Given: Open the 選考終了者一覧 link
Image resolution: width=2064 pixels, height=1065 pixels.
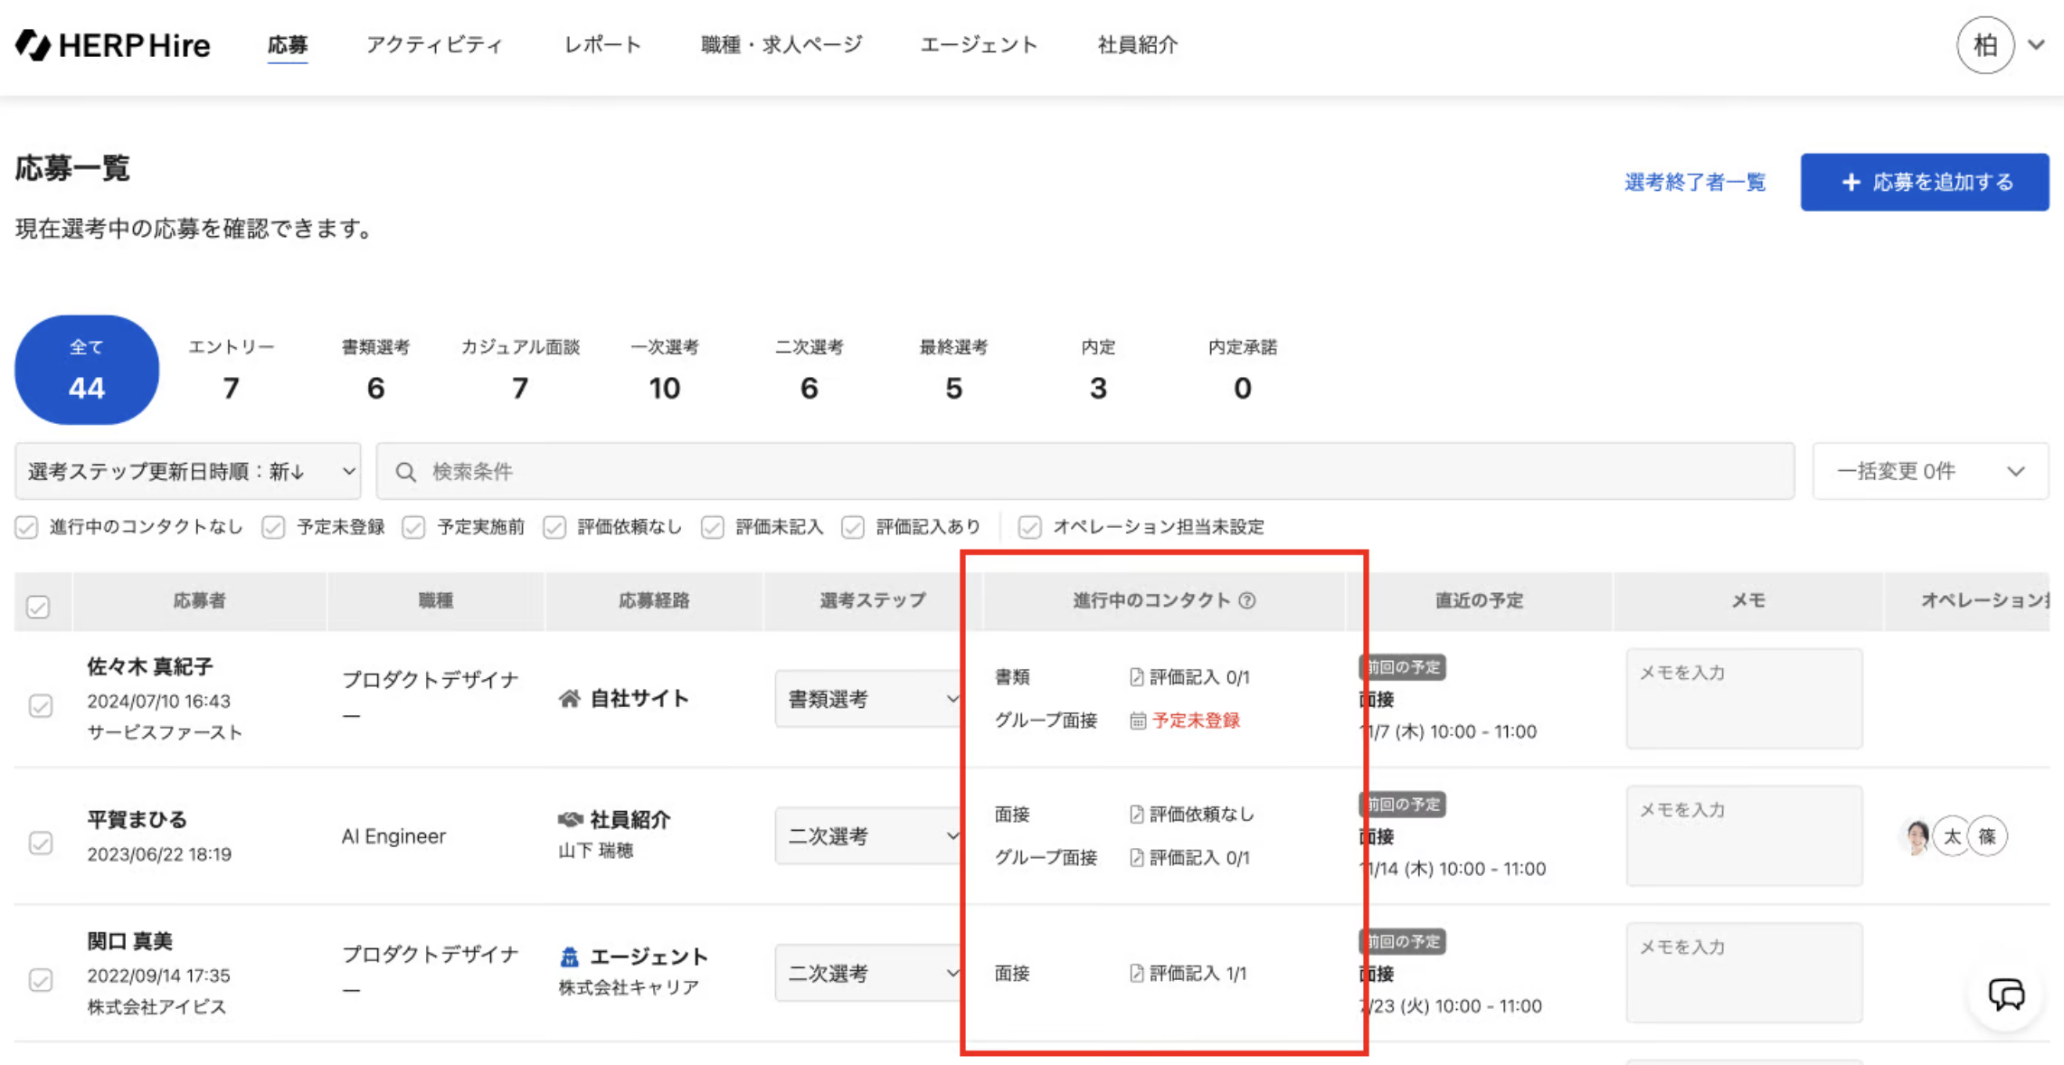Looking at the screenshot, I should point(1694,182).
